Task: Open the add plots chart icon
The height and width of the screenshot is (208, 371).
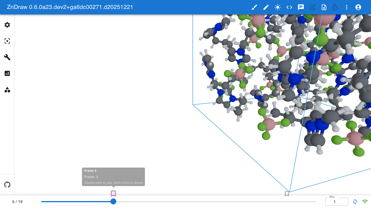Action: tap(312, 7)
